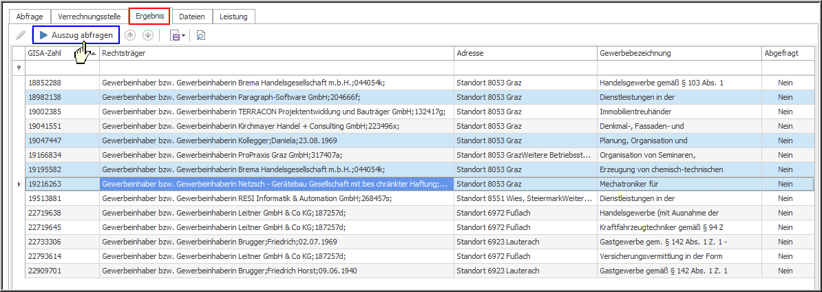Open the dropdown arrow beside the save icon
Screen dimensions: 822x292
[x=184, y=36]
